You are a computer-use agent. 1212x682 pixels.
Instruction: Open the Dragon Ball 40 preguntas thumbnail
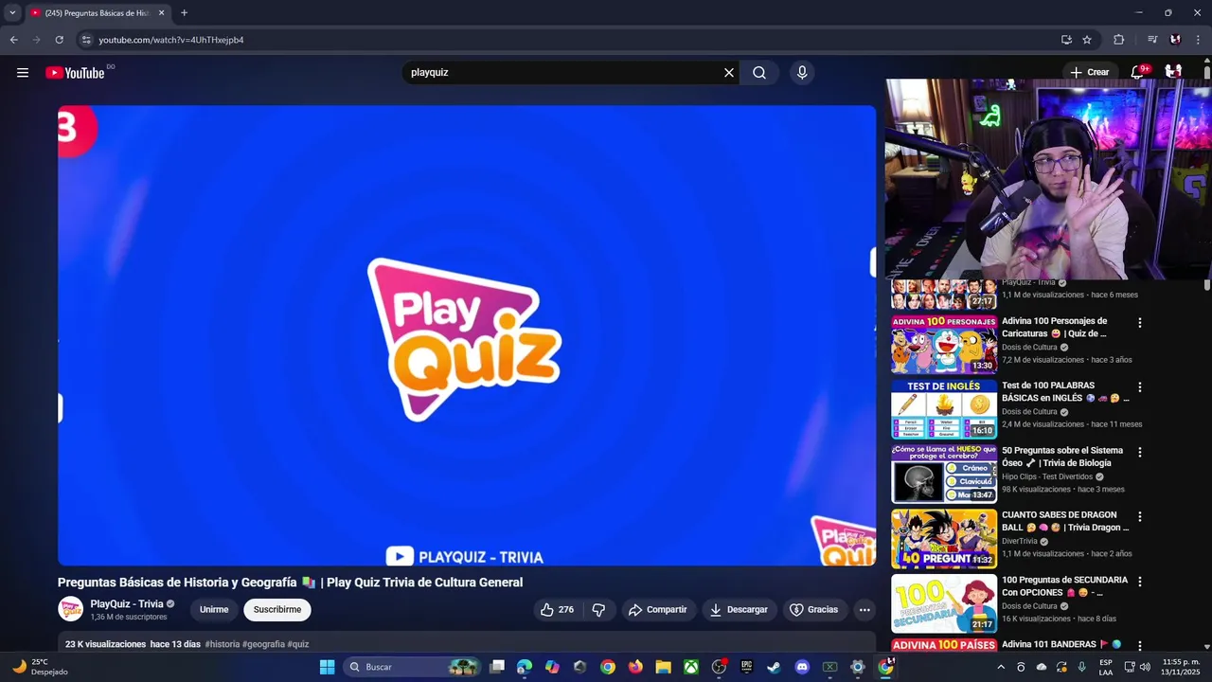coord(944,538)
